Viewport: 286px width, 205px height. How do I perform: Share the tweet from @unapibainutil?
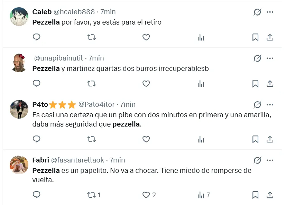pyautogui.click(x=270, y=83)
